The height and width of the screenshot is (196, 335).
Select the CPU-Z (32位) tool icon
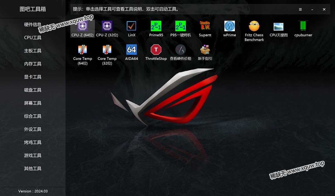point(107,26)
